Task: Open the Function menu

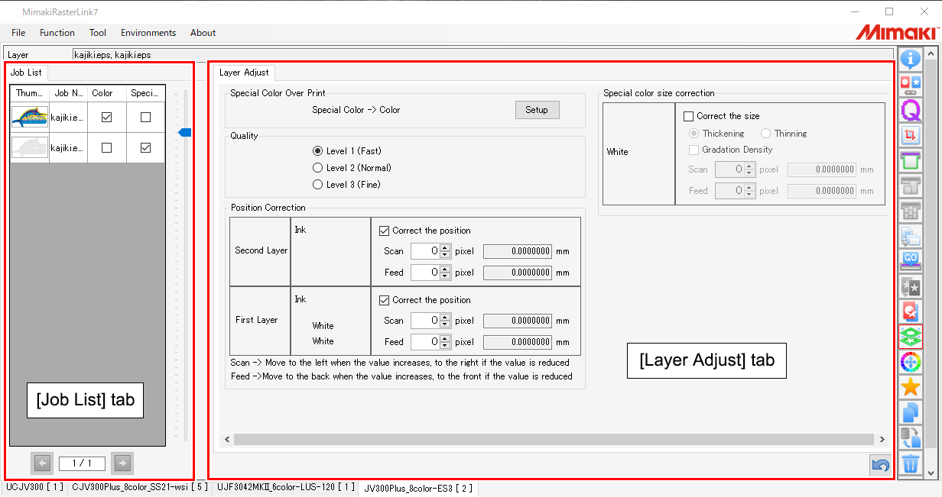Action: [x=57, y=32]
